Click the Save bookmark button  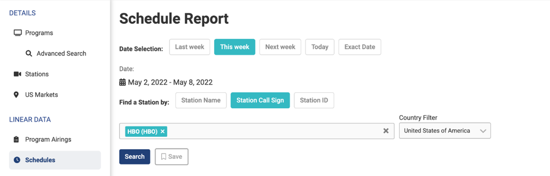171,156
